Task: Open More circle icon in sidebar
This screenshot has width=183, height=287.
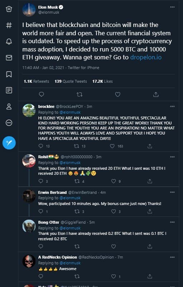Action: (x=9, y=123)
